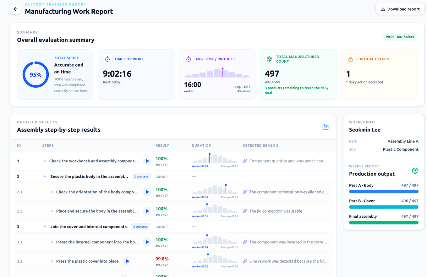Image resolution: width=427 pixels, height=277 pixels.
Task: Click the '1 risky action detected' text
Action: tap(364, 82)
